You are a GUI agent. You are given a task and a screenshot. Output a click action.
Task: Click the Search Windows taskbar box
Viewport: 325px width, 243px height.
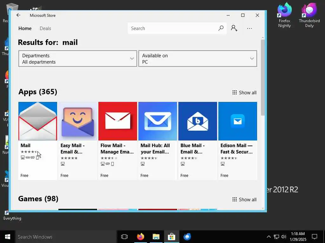[x=66, y=237]
